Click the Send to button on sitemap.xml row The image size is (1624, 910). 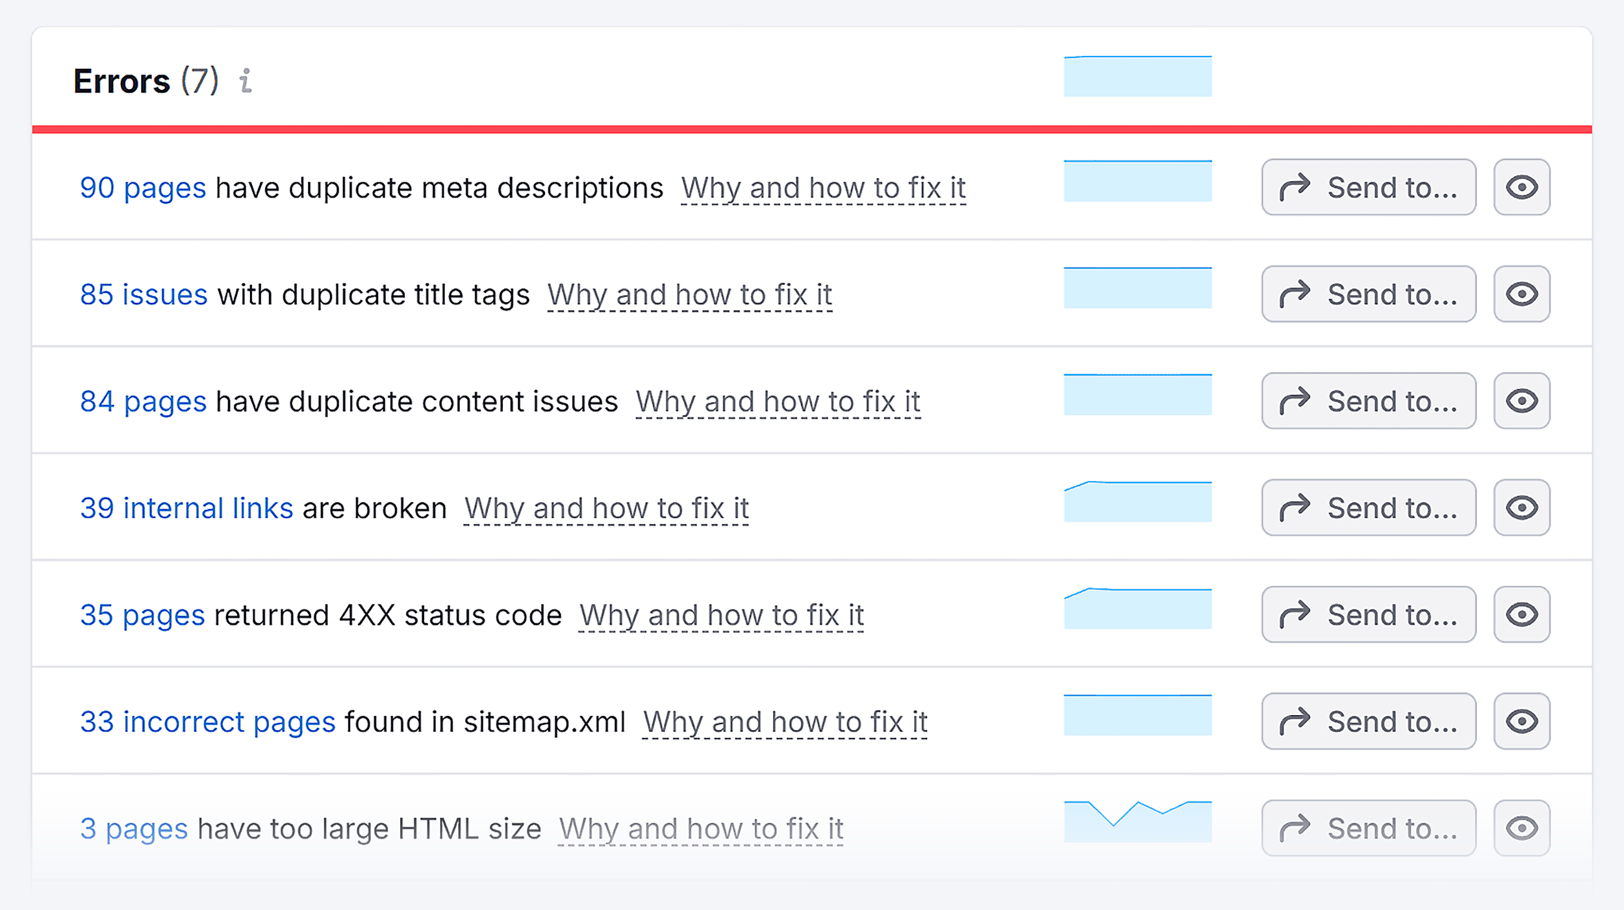(x=1368, y=721)
